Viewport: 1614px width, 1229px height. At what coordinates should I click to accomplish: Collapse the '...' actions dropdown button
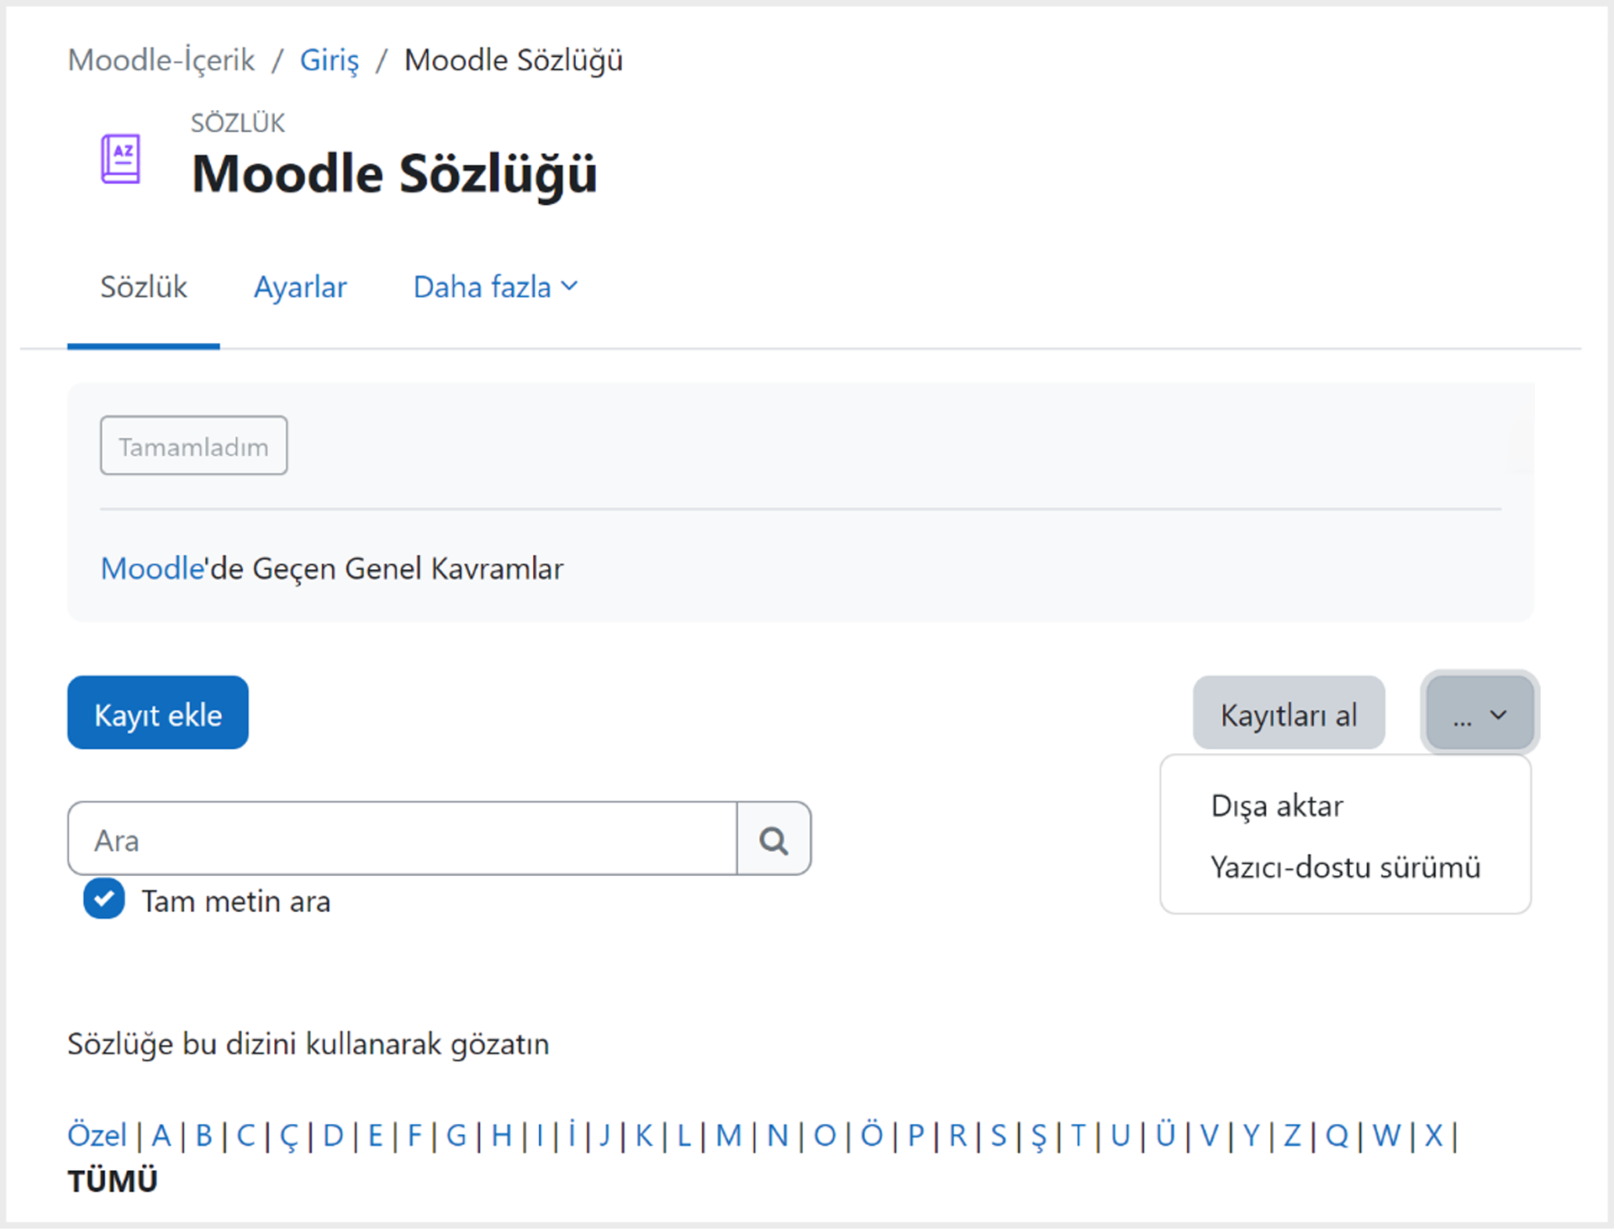click(1479, 714)
